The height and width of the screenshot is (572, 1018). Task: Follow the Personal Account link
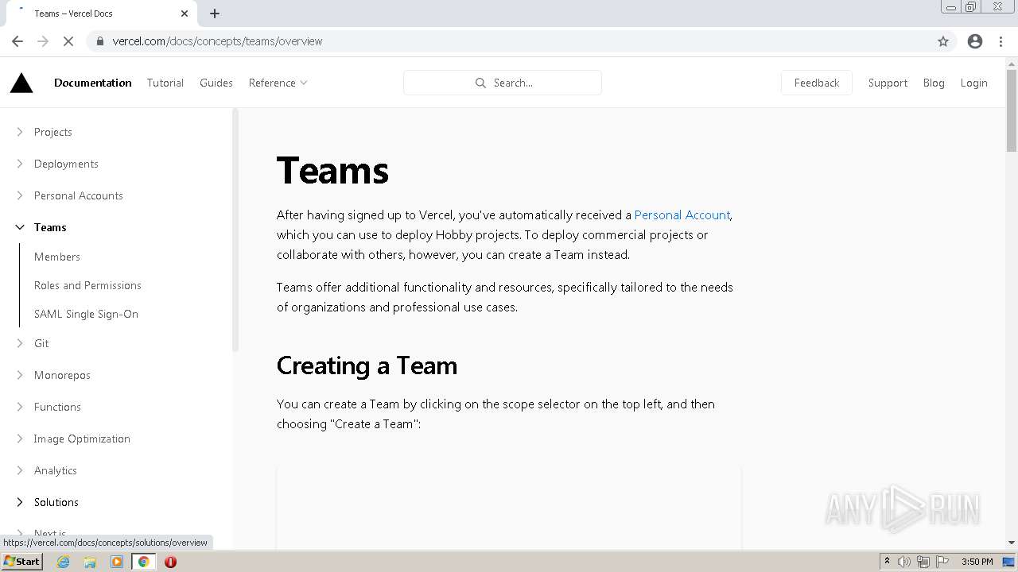[x=682, y=214]
